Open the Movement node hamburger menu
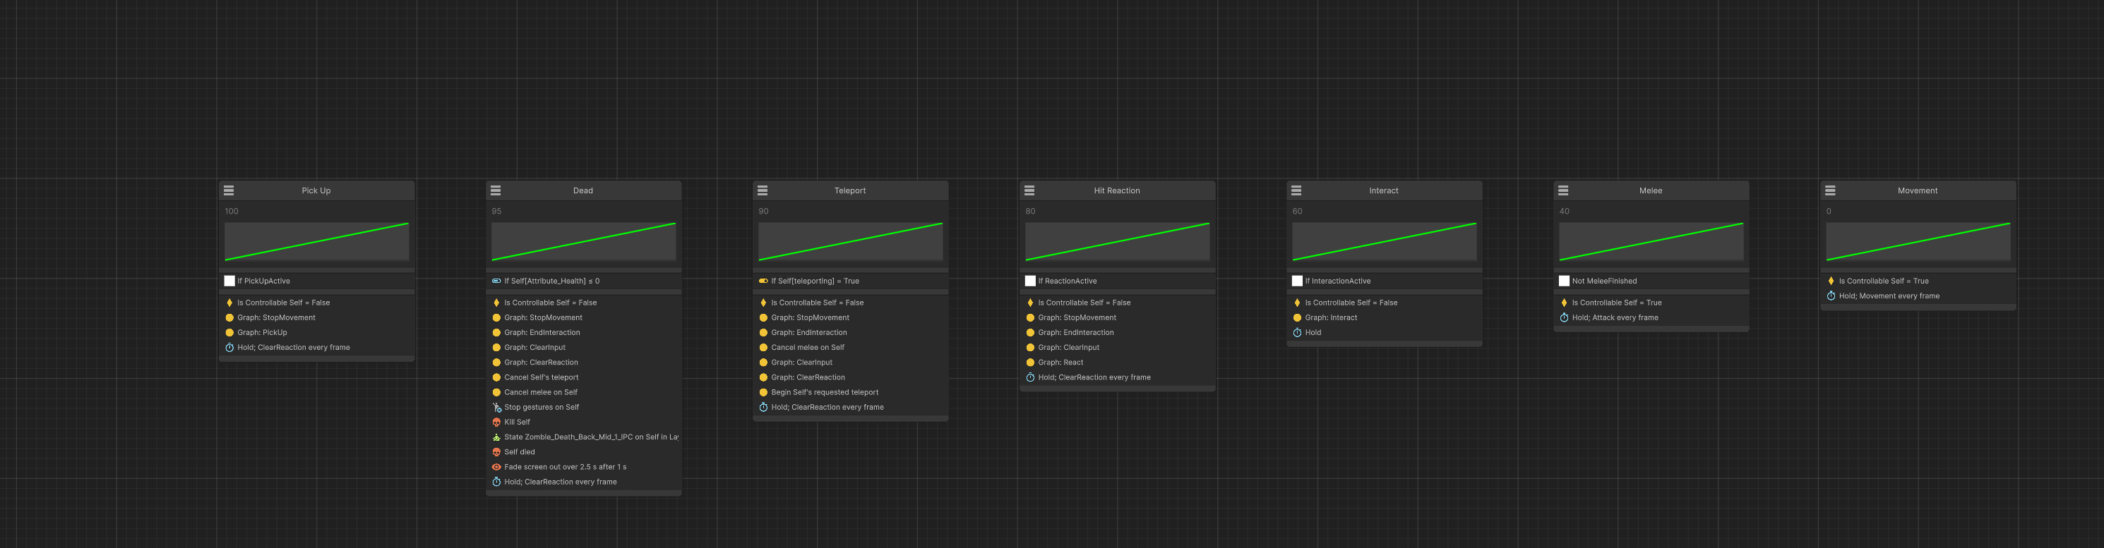The height and width of the screenshot is (548, 2104). 1830,190
